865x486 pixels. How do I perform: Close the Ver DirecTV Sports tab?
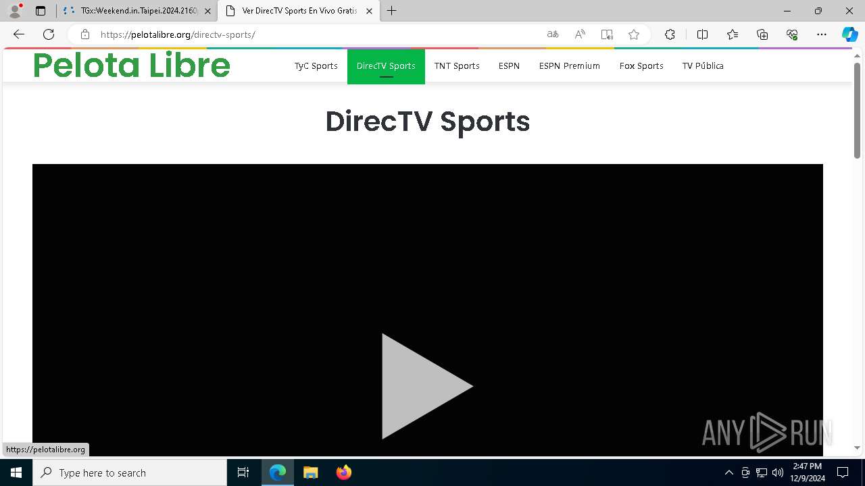pos(369,11)
